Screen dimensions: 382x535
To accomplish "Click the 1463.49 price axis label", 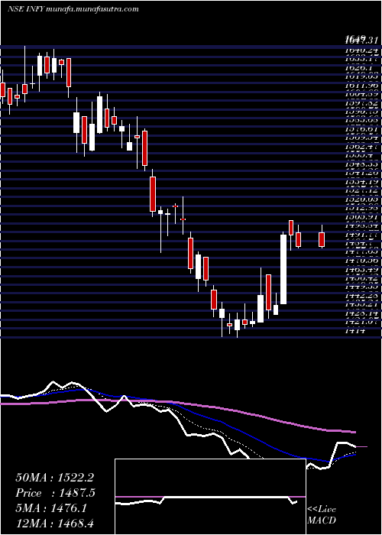I will pos(361,269).
